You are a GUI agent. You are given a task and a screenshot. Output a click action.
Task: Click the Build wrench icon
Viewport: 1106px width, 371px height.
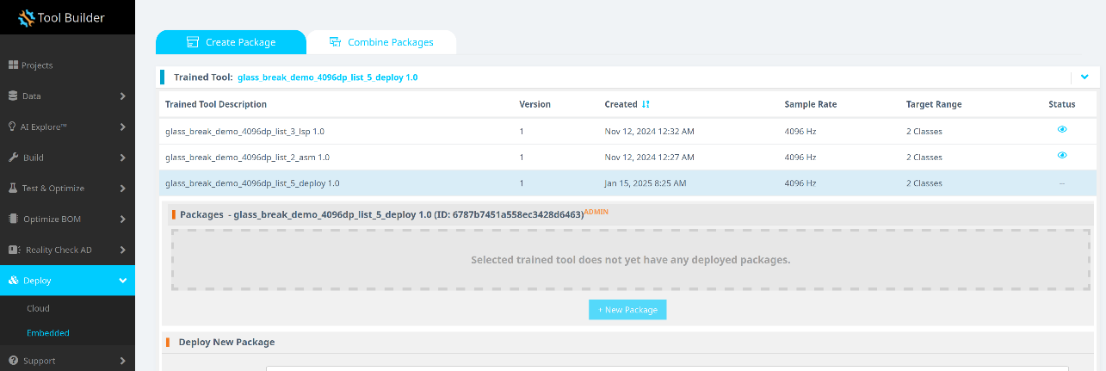[x=14, y=158]
